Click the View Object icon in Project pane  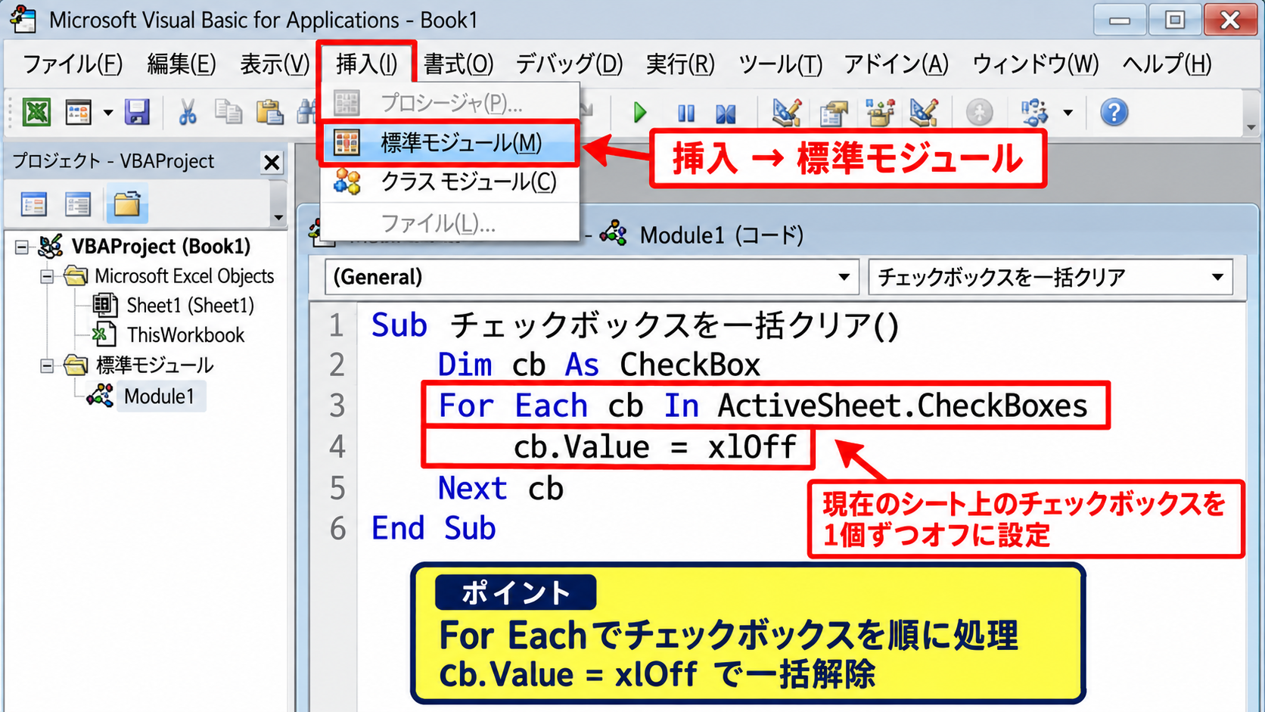coord(78,204)
